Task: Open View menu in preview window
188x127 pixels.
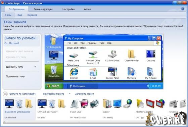Action: [82, 43]
